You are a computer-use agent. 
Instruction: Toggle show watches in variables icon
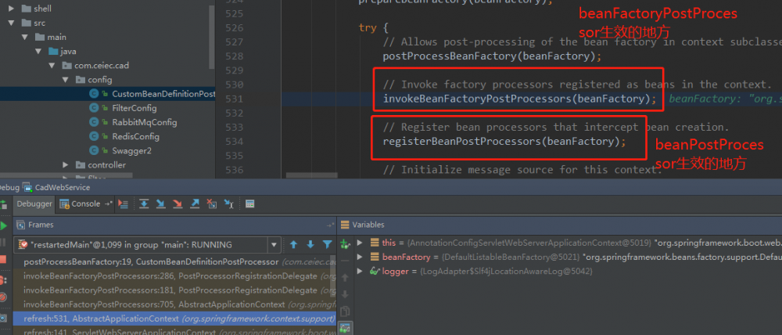[345, 327]
